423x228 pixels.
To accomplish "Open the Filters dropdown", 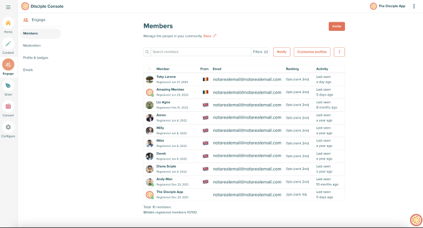I will tap(260, 52).
